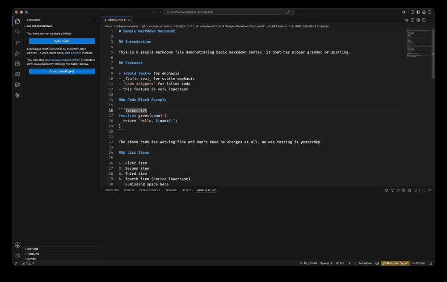Open the Source Control view

point(17,42)
